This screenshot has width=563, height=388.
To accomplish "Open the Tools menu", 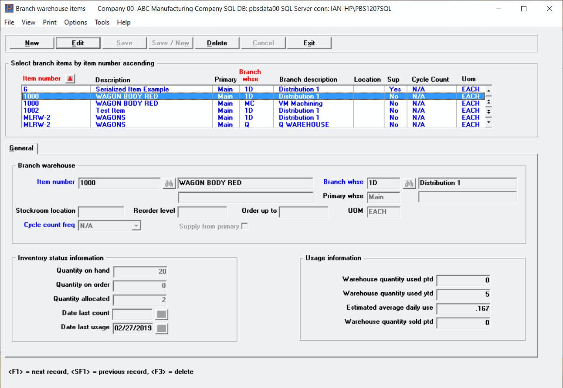I will 102,22.
